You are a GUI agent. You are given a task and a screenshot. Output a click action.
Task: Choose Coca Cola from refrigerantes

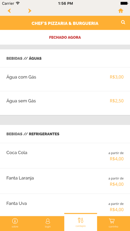[x=65, y=156]
